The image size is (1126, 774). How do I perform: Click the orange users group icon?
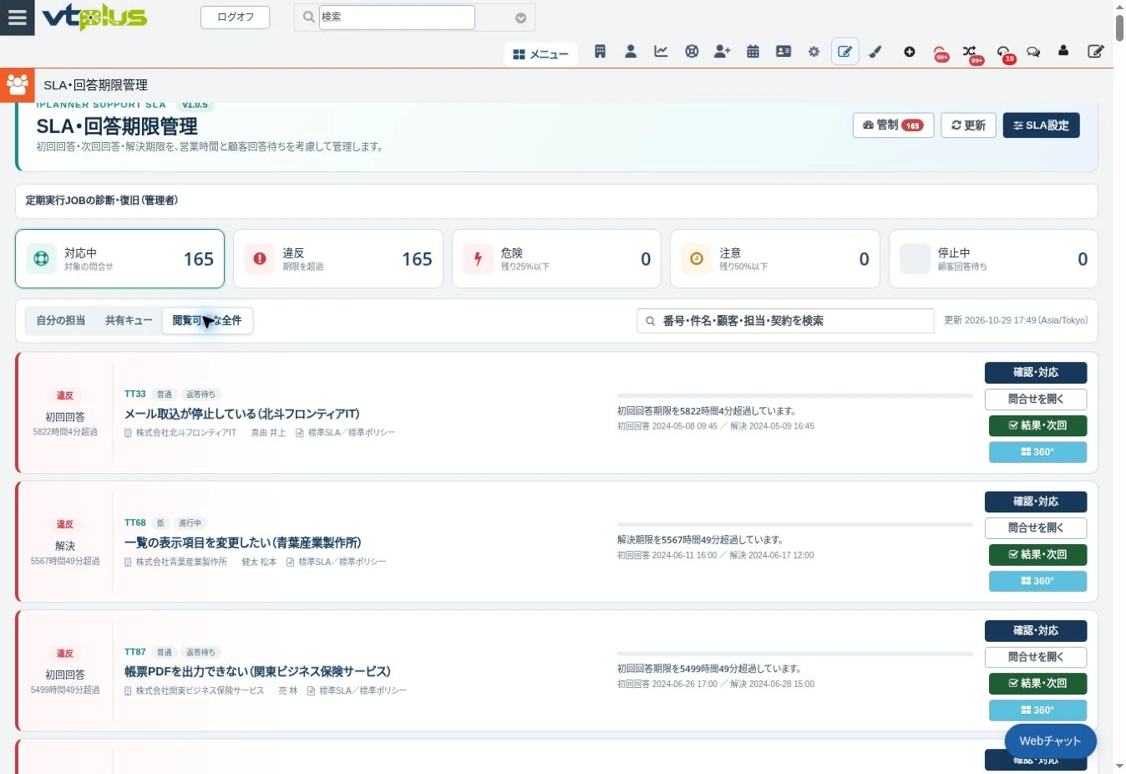[18, 84]
